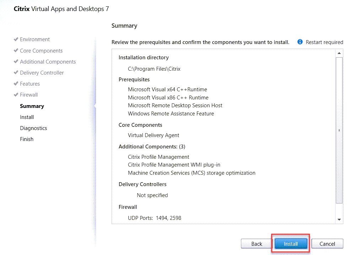The image size is (349, 255).
Task: Select the Additional Components step
Action: click(x=48, y=62)
